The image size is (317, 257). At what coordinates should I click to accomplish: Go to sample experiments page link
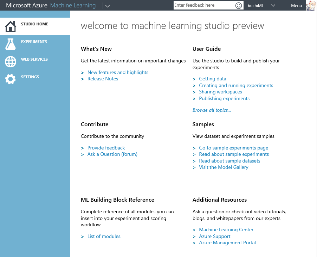[x=233, y=148]
